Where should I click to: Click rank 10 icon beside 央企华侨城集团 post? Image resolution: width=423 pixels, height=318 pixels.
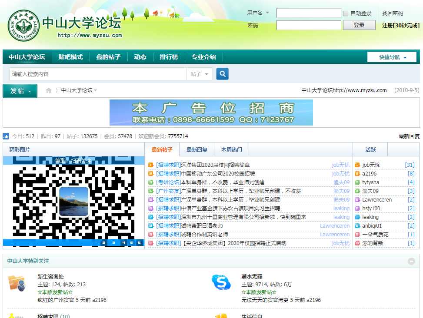coord(151,243)
